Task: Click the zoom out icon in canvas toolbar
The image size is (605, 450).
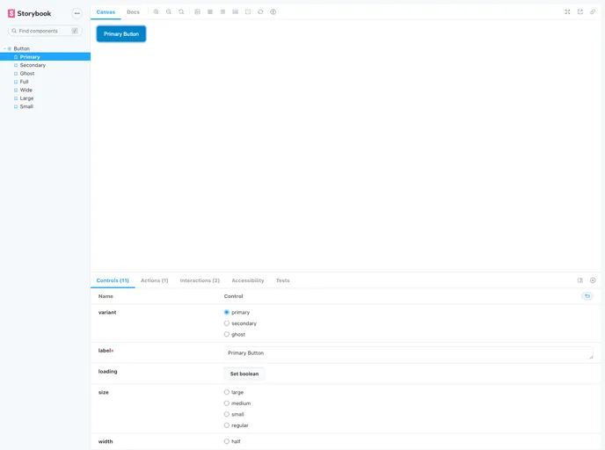Action: [169, 12]
